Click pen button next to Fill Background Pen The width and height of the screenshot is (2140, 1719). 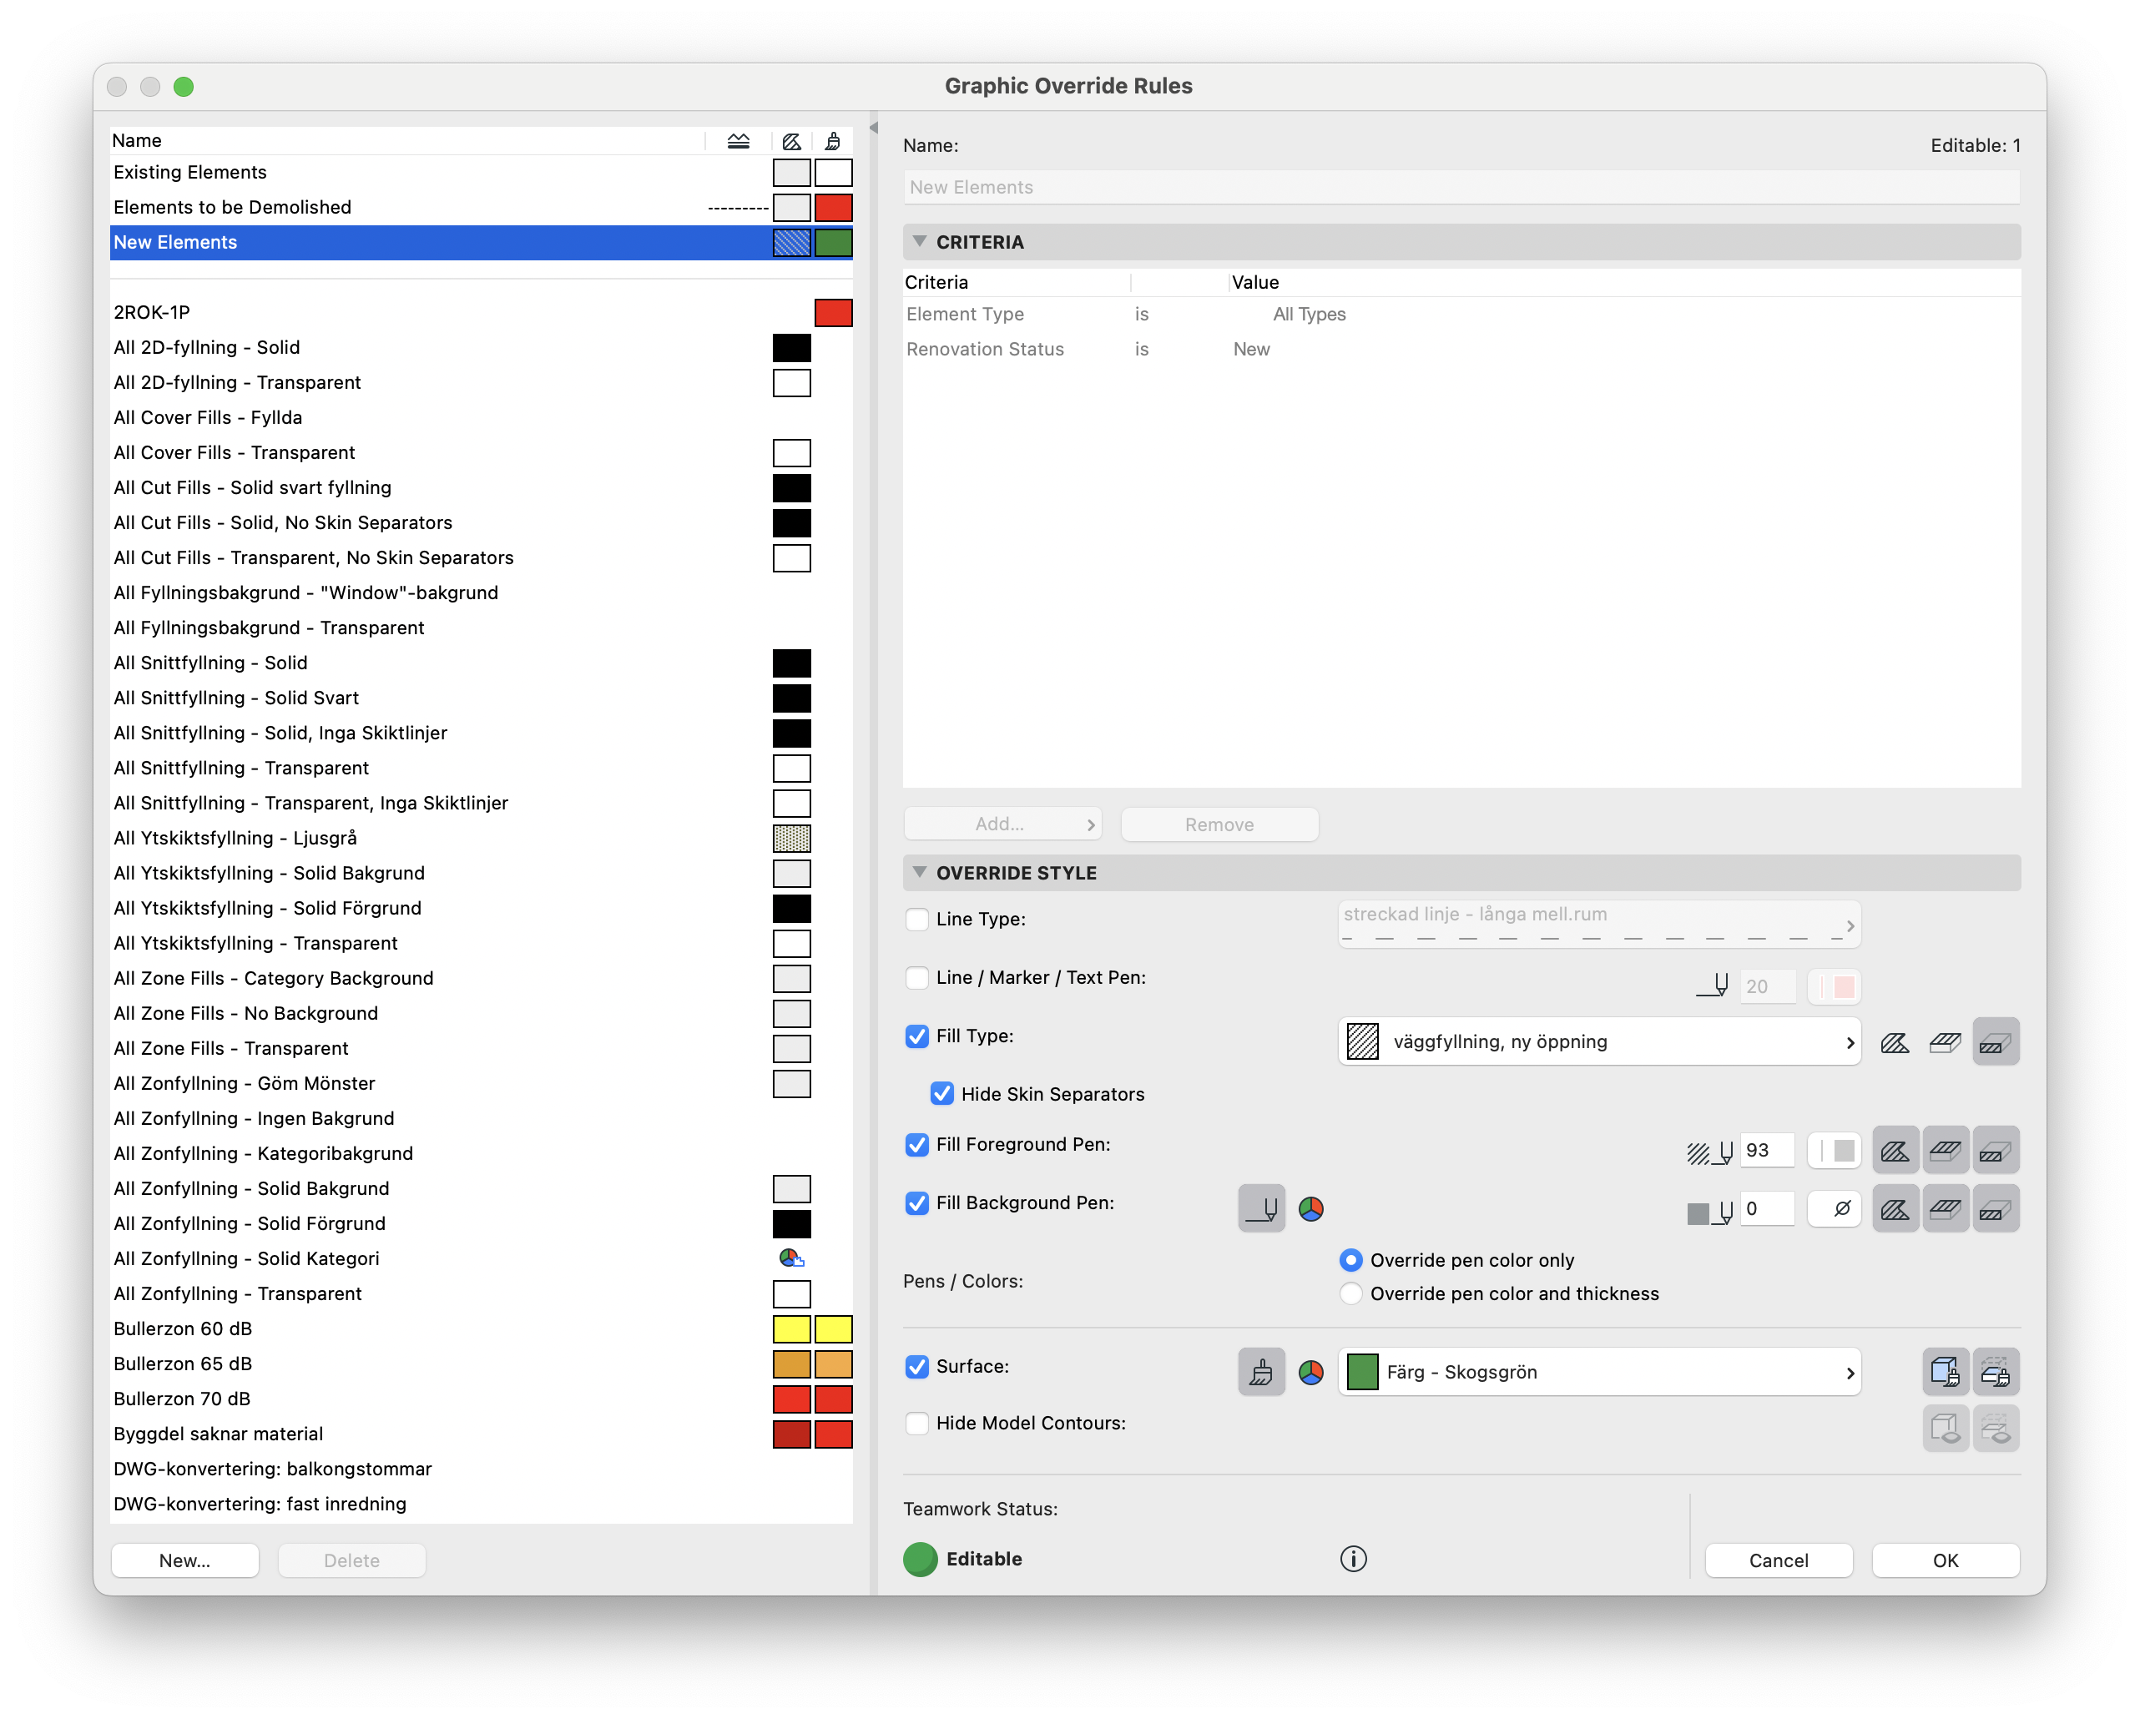[x=1260, y=1209]
